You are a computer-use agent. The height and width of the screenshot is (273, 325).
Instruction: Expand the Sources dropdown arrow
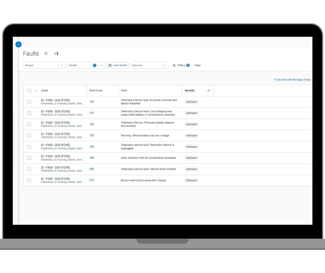click(x=165, y=65)
